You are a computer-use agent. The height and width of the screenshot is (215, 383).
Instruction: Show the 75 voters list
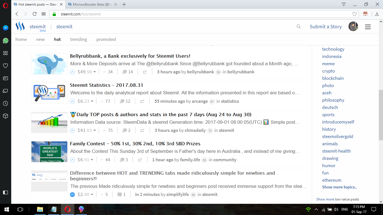coord(108,130)
